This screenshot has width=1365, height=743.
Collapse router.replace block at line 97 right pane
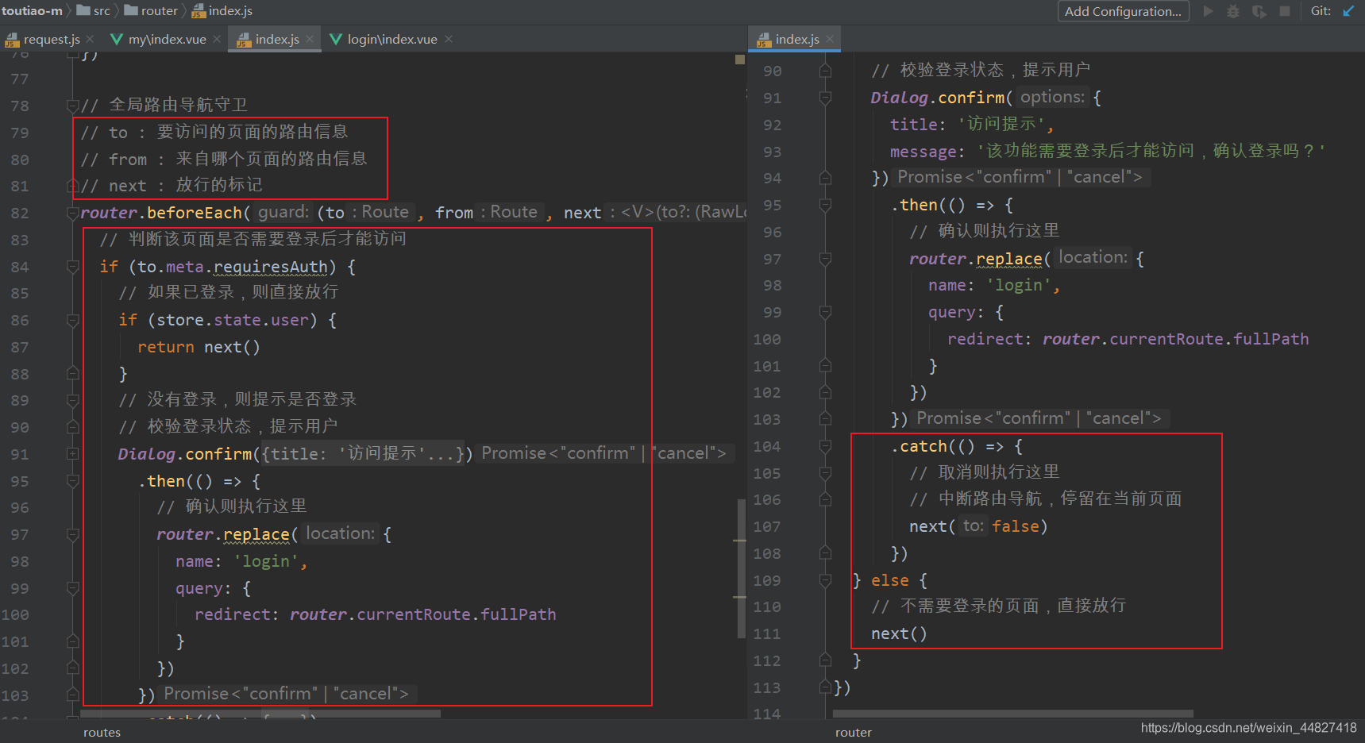825,259
